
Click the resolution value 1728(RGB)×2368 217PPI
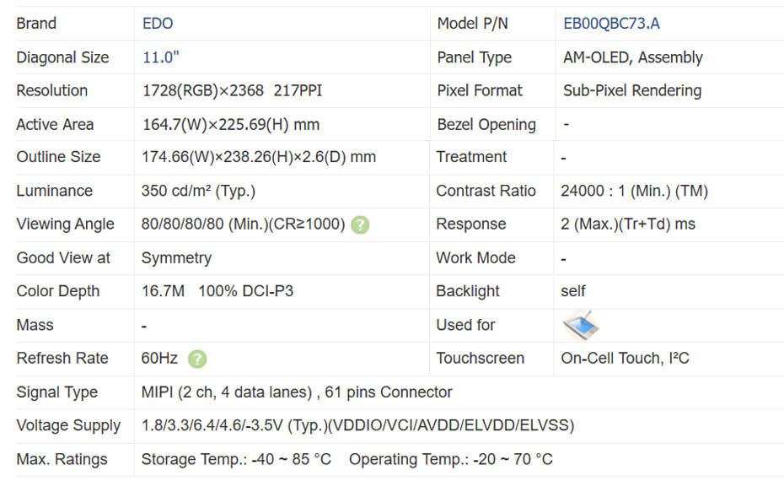(x=228, y=90)
